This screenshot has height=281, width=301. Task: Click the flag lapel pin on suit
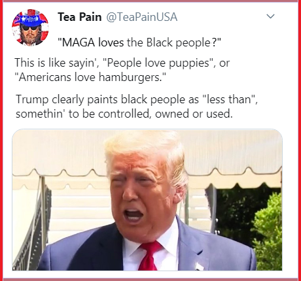200,265
